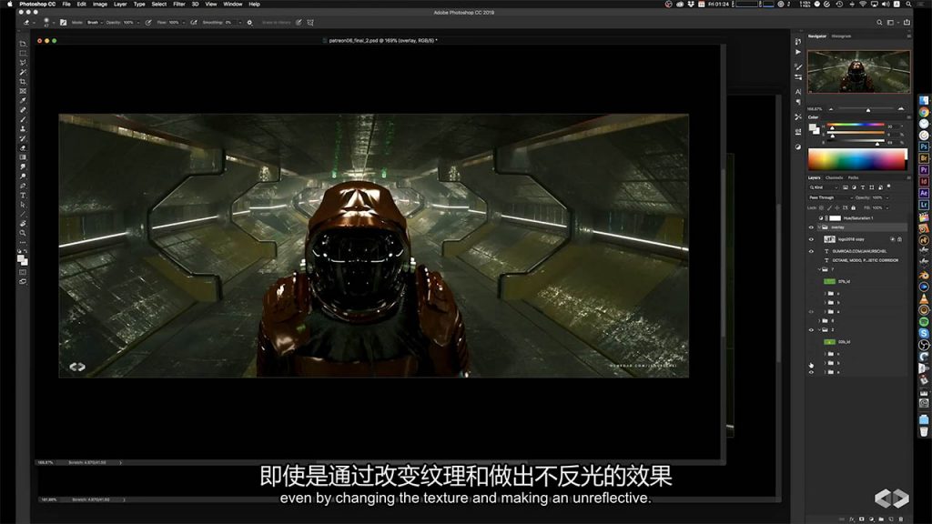The image size is (932, 524).
Task: Click the hue slider in Color panel
Action: click(856, 126)
